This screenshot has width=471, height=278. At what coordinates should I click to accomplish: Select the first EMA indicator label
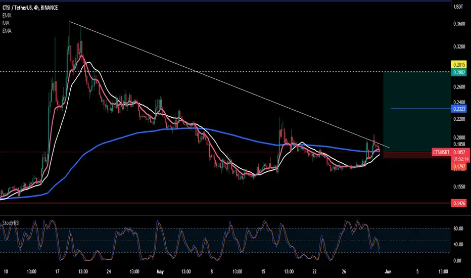tap(7, 15)
